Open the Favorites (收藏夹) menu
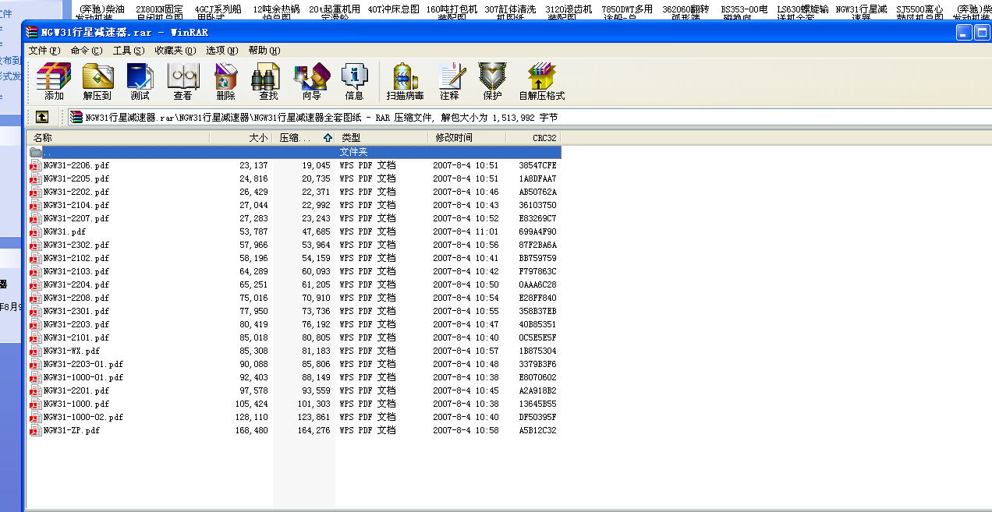Screen dimensions: 992x512 [175, 50]
